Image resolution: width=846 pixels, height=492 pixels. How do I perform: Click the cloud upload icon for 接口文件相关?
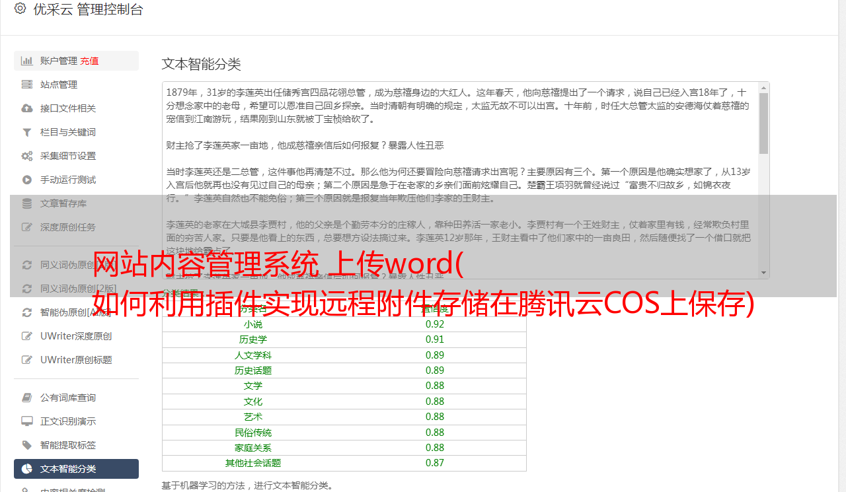click(27, 108)
